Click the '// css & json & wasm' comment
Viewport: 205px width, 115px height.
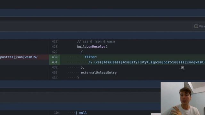point(96,42)
